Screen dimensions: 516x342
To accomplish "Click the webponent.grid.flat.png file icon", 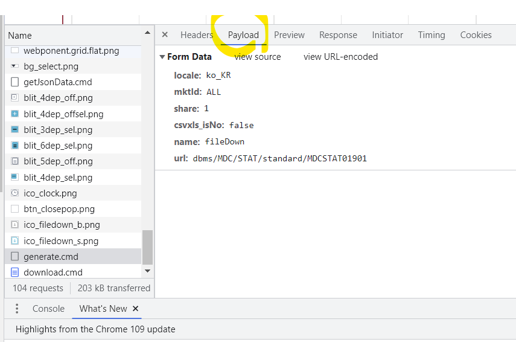I will [15, 51].
